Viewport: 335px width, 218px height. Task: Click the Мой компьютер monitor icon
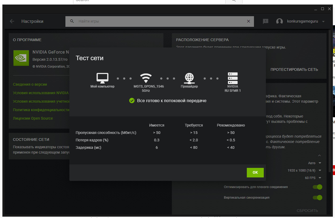pyautogui.click(x=102, y=78)
